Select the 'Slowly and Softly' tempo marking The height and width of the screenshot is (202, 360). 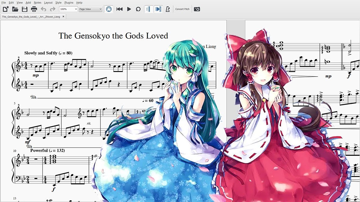click(x=48, y=53)
